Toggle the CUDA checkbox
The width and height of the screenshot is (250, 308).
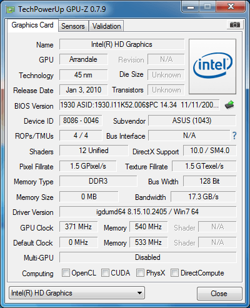tap(105, 273)
